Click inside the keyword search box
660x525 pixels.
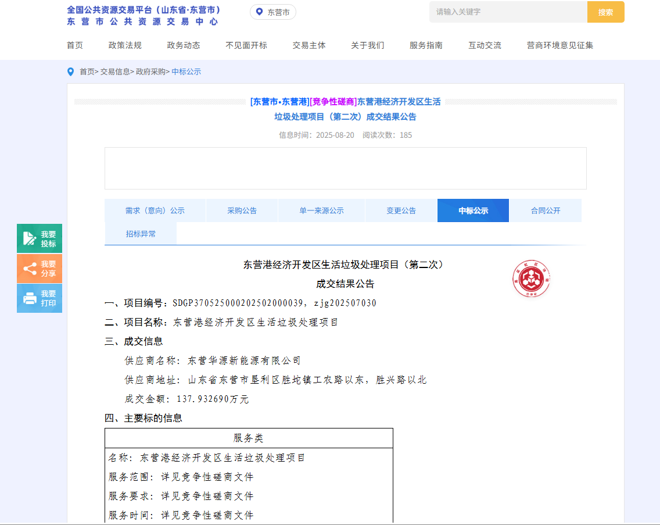(505, 12)
